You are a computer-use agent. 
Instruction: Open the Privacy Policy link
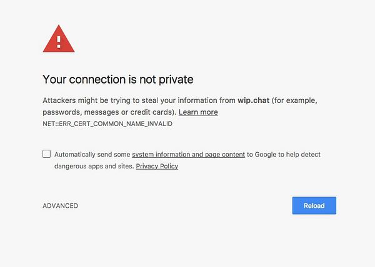tap(157, 166)
